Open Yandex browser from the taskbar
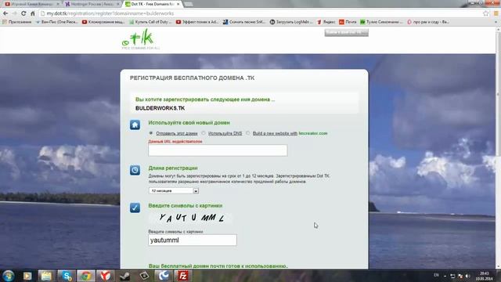Viewport: 501px width, 282px height. tap(106, 276)
